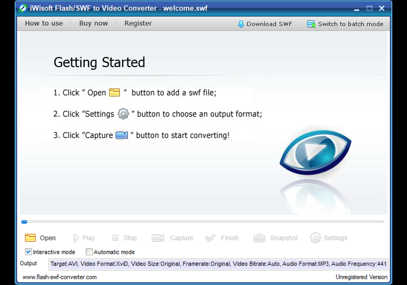The width and height of the screenshot is (407, 285).
Task: Click Switch to batch mode text
Action: (351, 24)
